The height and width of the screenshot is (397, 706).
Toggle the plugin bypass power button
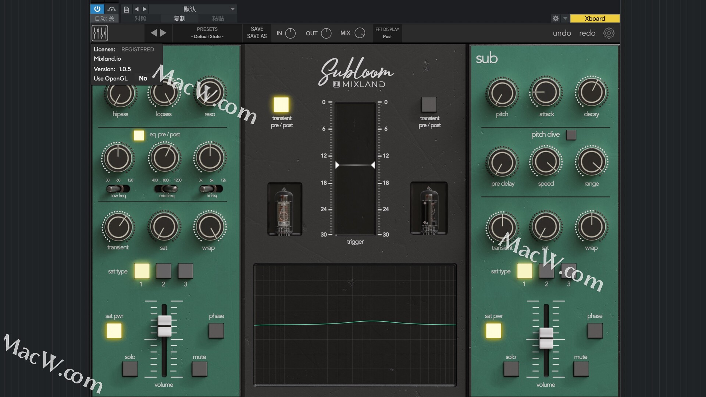pyautogui.click(x=97, y=9)
